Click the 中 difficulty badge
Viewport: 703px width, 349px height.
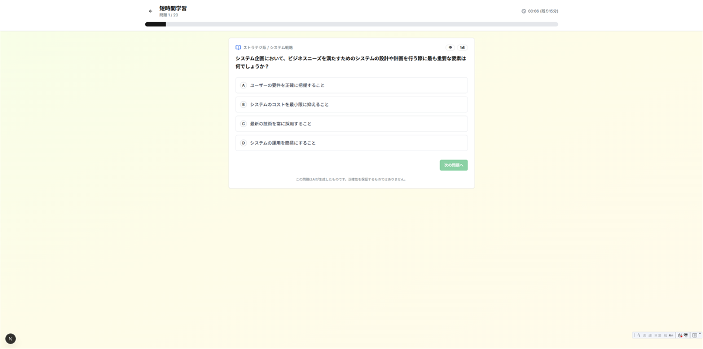coord(450,47)
